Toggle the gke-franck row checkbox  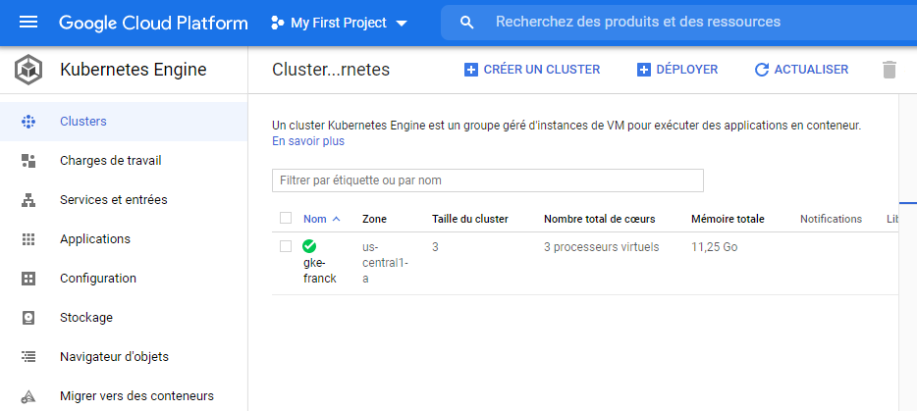286,247
